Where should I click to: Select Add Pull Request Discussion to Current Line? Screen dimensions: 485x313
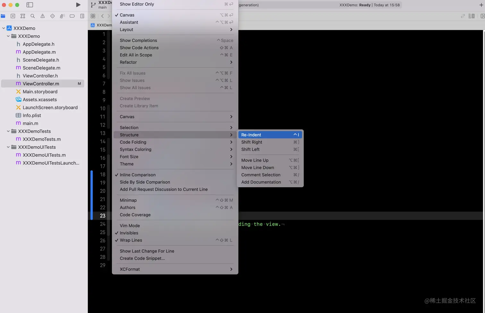[175, 190]
